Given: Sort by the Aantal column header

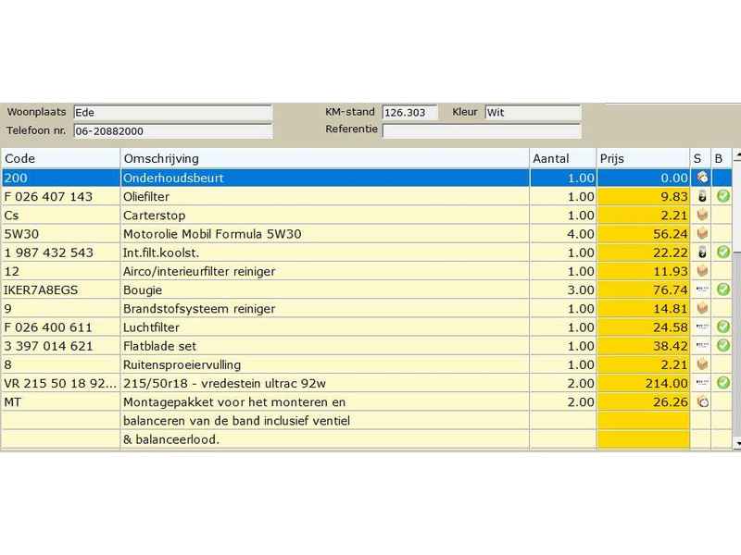Looking at the screenshot, I should click(563, 158).
